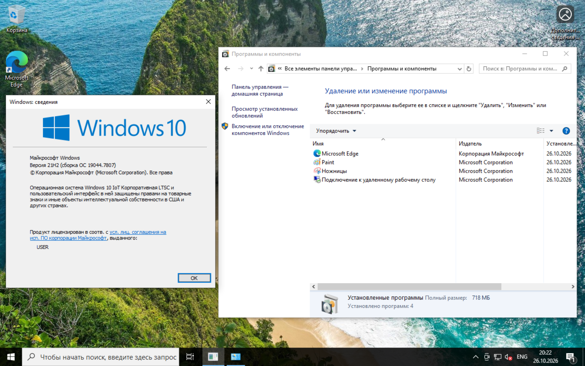Screen dimensions: 585x366
Task: Click the taskbar search box
Action: pyautogui.click(x=101, y=357)
